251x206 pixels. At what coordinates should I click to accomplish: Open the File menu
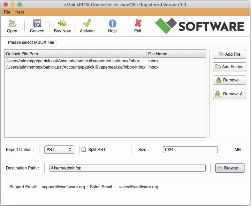(7, 12)
